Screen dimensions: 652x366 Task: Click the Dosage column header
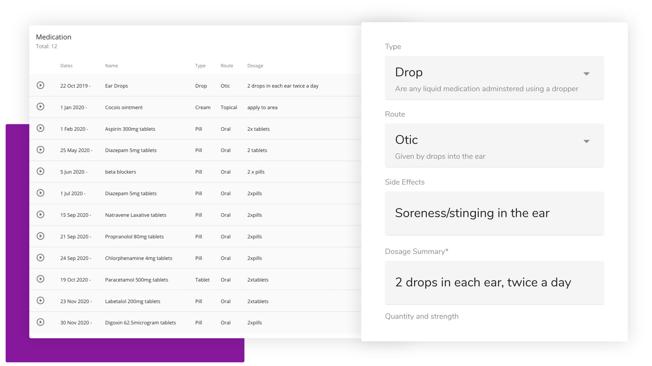point(255,66)
